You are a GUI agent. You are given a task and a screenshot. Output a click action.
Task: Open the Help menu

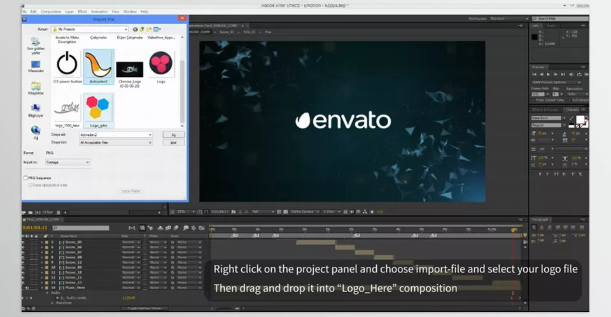[144, 11]
